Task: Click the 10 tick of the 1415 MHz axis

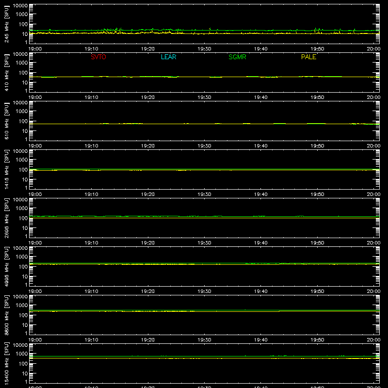Action: [25, 179]
